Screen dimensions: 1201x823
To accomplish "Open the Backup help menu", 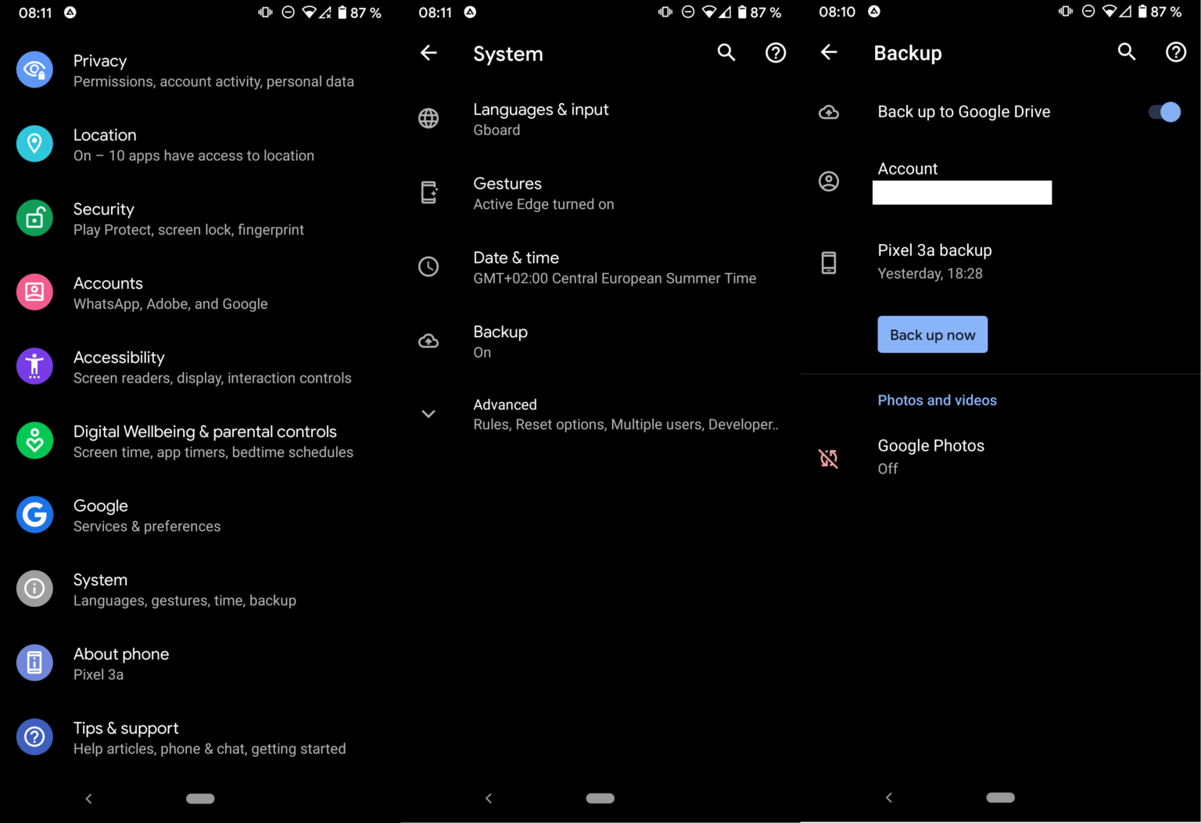I will (1175, 52).
